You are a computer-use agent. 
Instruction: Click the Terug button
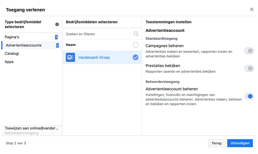[216, 143]
